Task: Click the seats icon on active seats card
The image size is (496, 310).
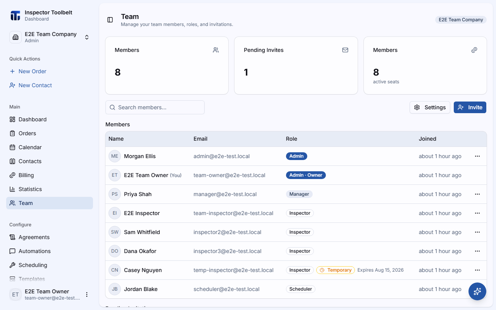Action: (474, 50)
